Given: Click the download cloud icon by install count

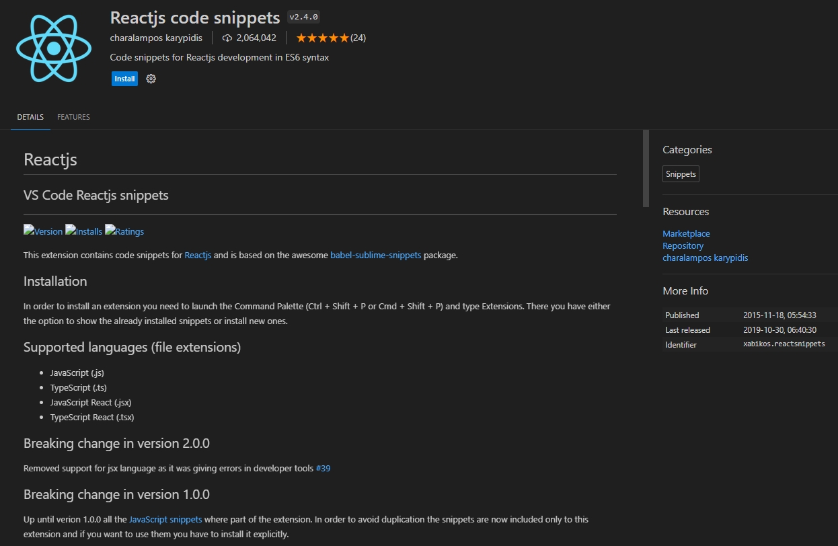Looking at the screenshot, I should pos(227,38).
